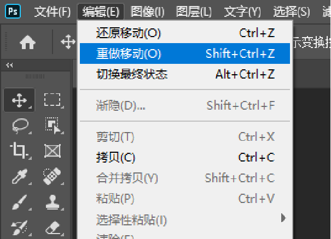The height and width of the screenshot is (239, 331).
Task: Select the Object Selection tool
Action: coord(52,125)
